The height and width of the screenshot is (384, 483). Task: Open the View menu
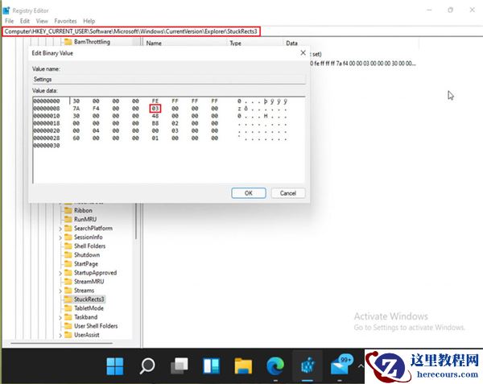tap(42, 21)
